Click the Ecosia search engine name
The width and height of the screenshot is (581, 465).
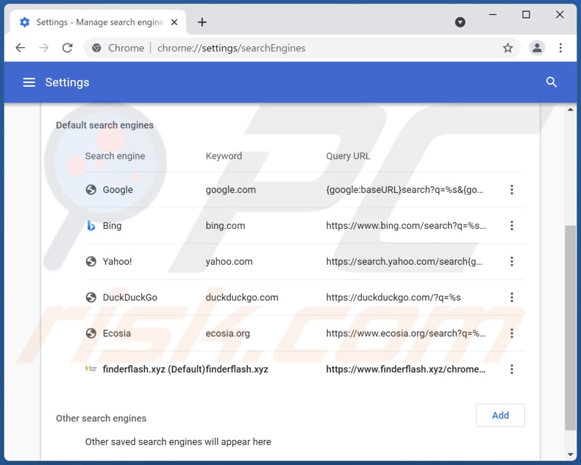117,333
